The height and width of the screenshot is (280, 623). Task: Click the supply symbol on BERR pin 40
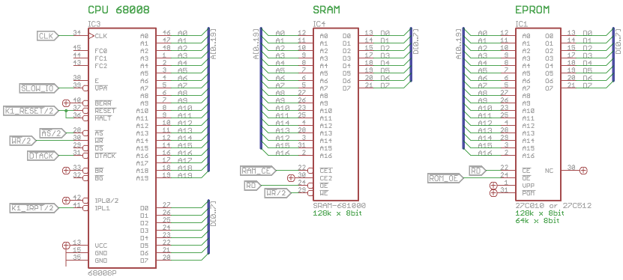pyautogui.click(x=67, y=103)
